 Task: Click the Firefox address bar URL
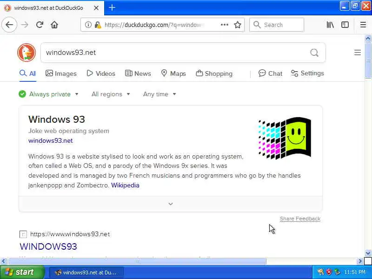point(154,25)
